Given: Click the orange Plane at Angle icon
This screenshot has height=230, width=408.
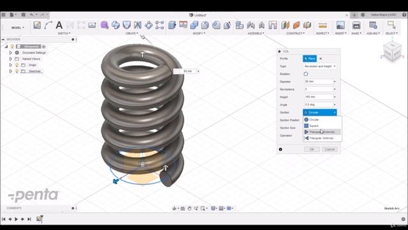Looking at the screenshot, I should point(296,26).
